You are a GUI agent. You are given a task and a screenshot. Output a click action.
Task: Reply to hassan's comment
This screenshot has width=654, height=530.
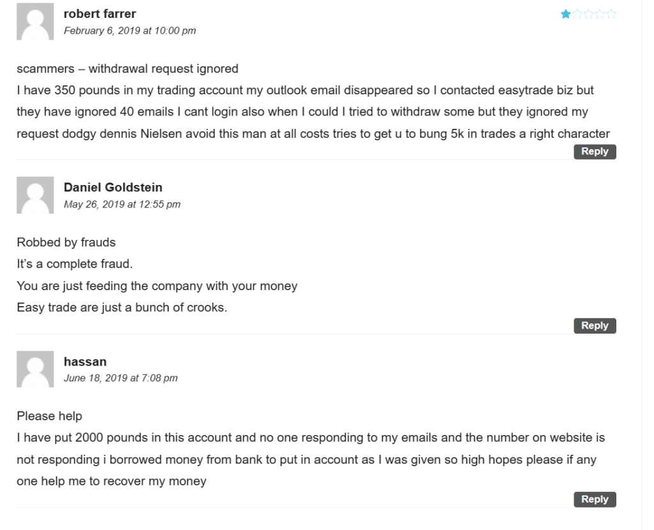coord(595,499)
